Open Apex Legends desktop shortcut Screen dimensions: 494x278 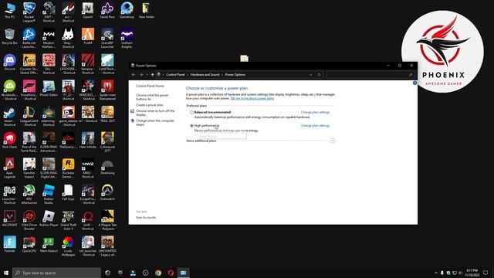point(9,168)
